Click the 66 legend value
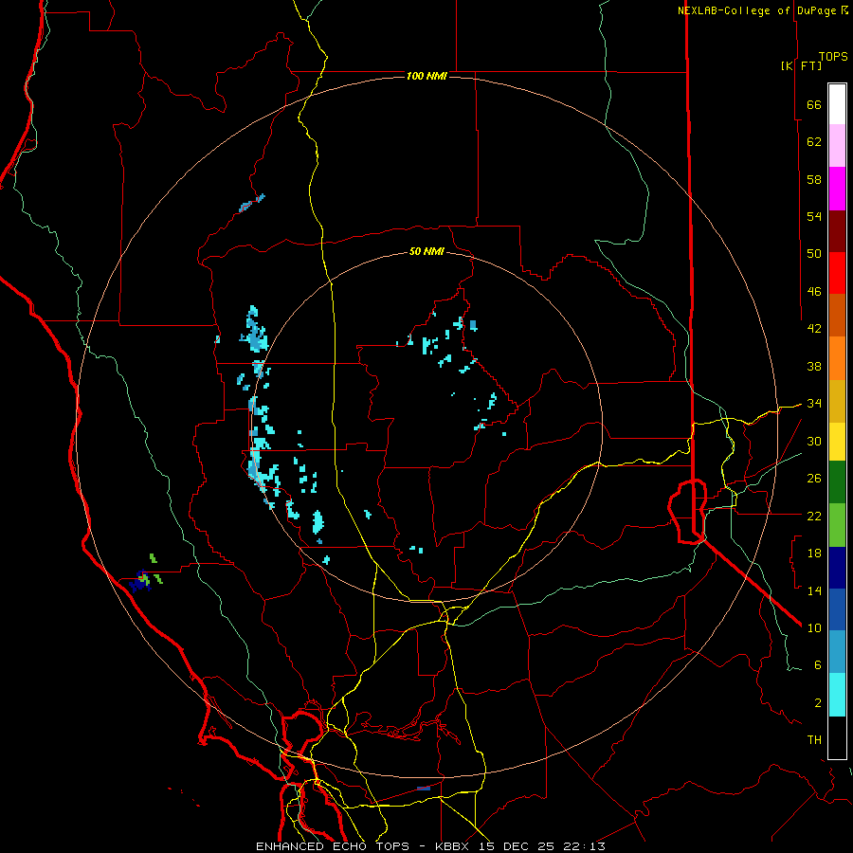Screen dimensions: 853x853 (x=814, y=104)
